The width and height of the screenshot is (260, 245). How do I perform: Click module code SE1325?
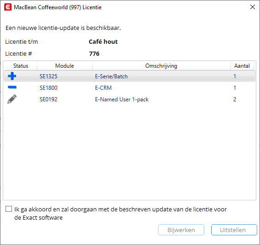click(48, 76)
